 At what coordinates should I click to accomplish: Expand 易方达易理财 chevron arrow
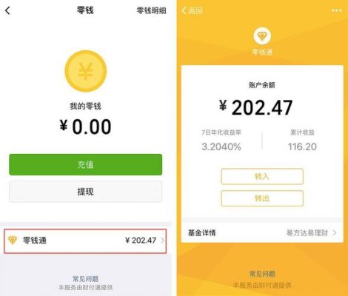335,232
